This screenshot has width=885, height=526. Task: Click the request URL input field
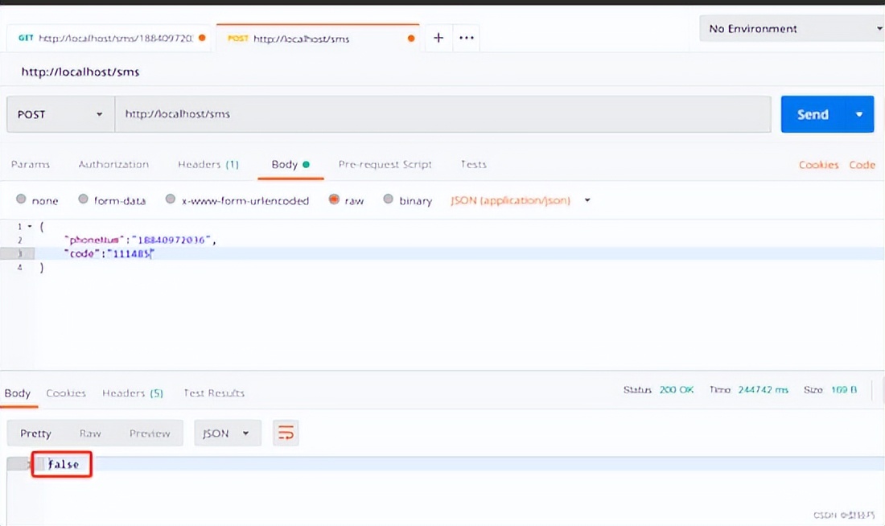click(443, 114)
